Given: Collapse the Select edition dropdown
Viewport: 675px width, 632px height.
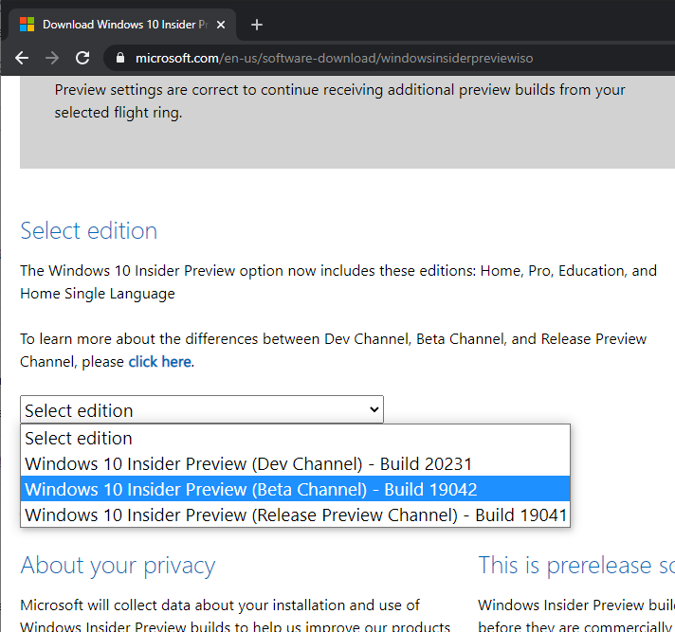Looking at the screenshot, I should 202,409.
